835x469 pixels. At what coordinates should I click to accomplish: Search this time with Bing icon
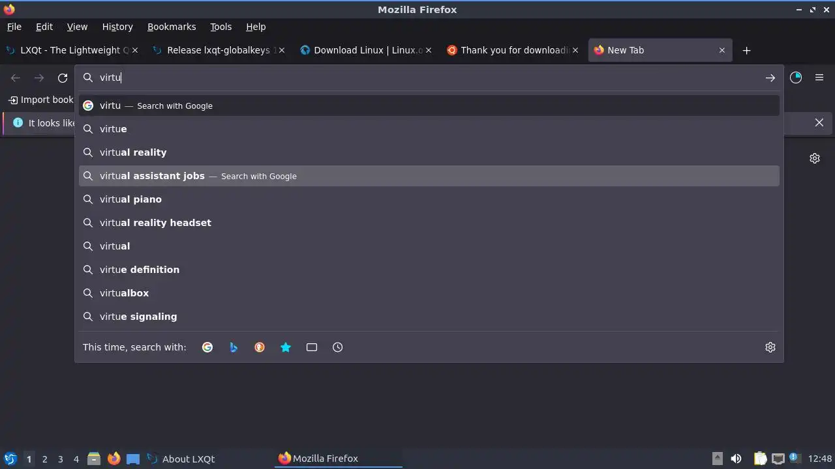click(x=234, y=347)
